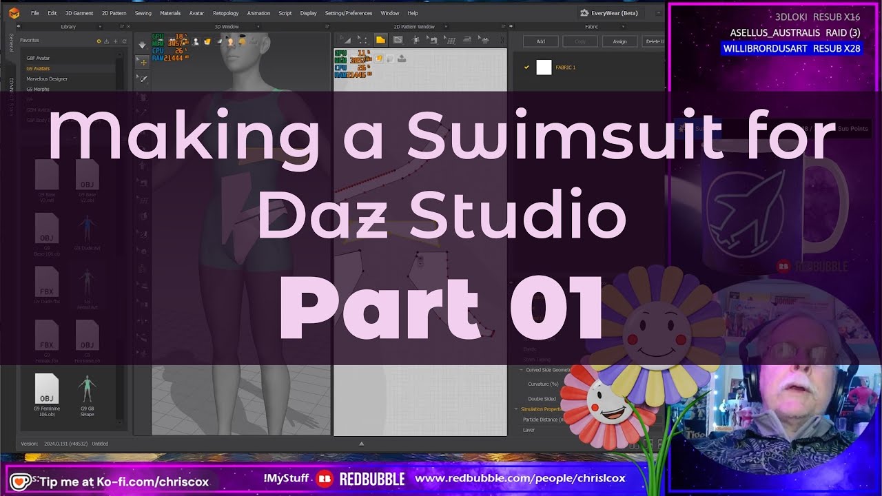Select the 3D Select/Move tool
The width and height of the screenshot is (882, 496).
click(143, 62)
